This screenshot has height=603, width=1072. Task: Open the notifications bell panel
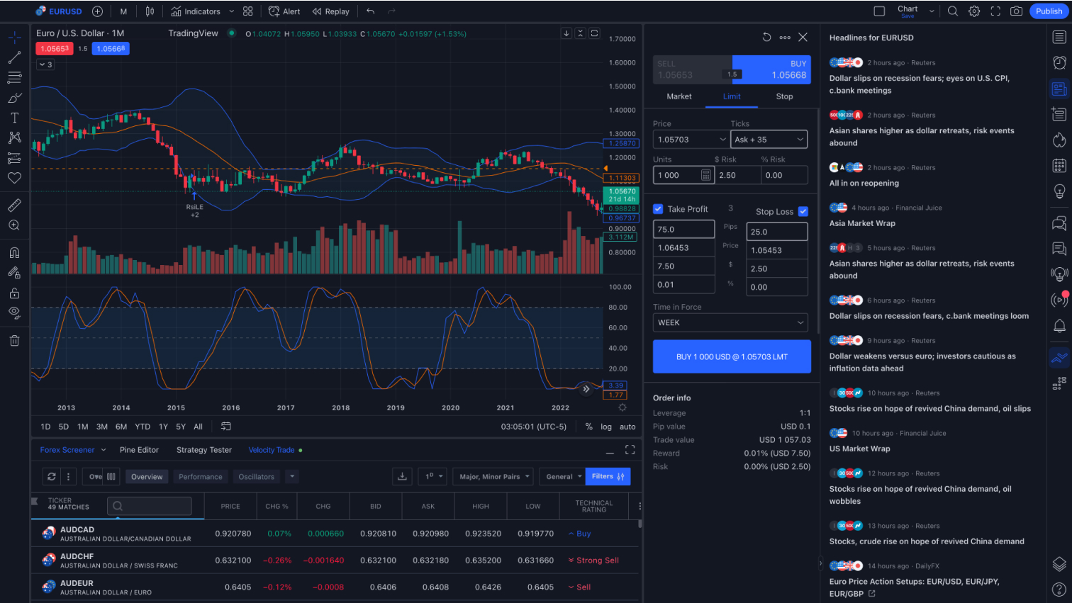pos(1059,325)
